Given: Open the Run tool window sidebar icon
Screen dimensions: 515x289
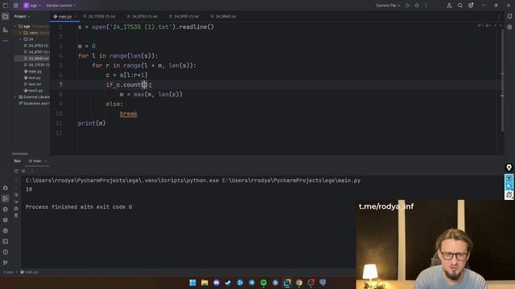Looking at the screenshot, I should pos(6,198).
